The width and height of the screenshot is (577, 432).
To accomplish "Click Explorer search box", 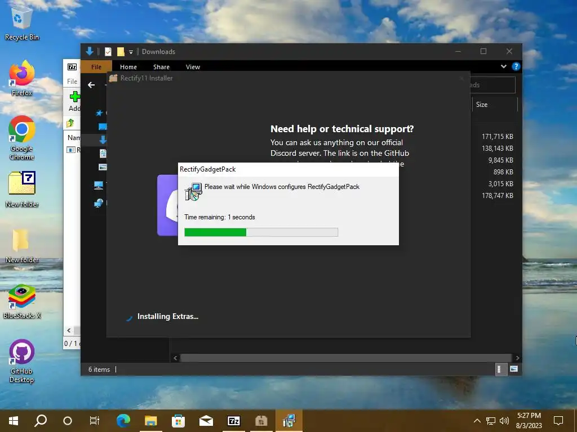I will [x=492, y=85].
